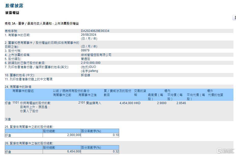236x155 pixels.
Task: Click the 26. 緊接在有關事件之後的股份總數 label
Action: [x=29, y=143]
